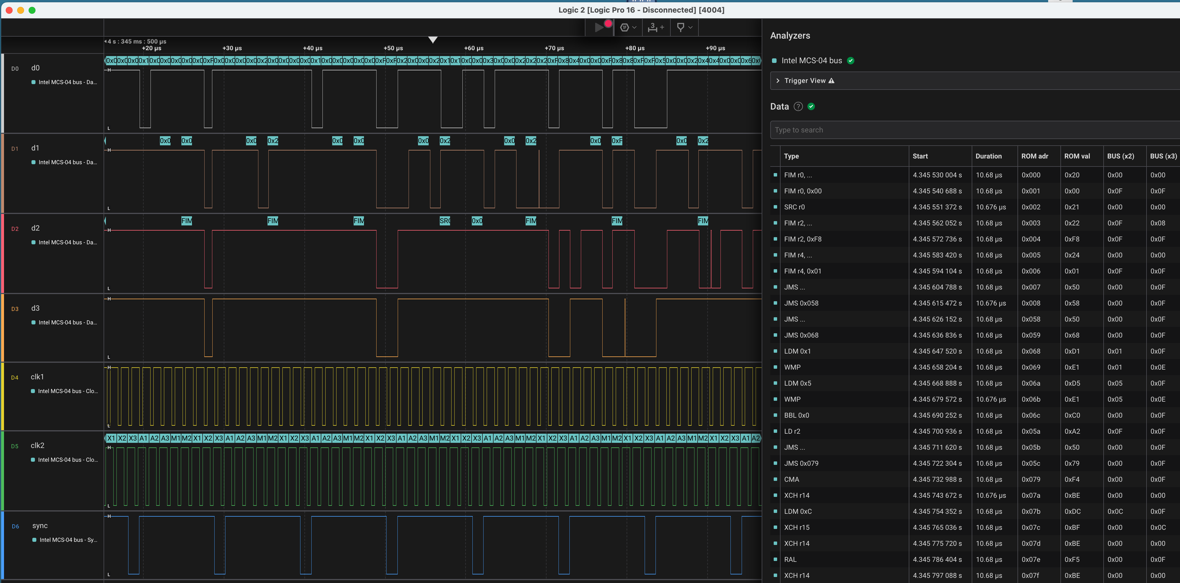Click the green Intel MCS-04 status checkmark
1180x583 pixels.
851,60
